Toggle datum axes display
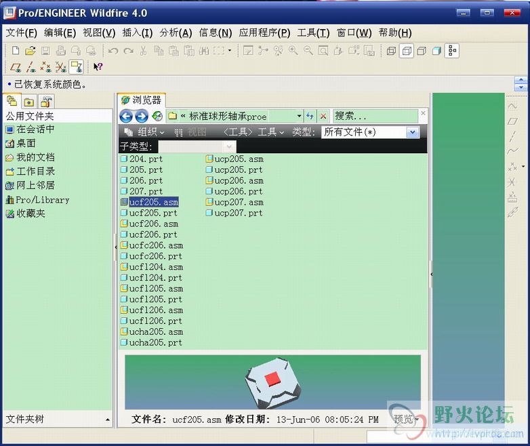The image size is (530, 446). pos(30,67)
